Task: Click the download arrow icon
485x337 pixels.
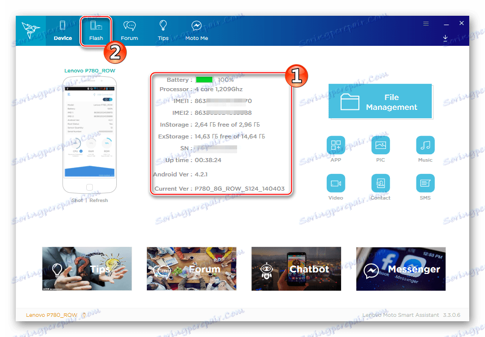Action: [x=445, y=38]
